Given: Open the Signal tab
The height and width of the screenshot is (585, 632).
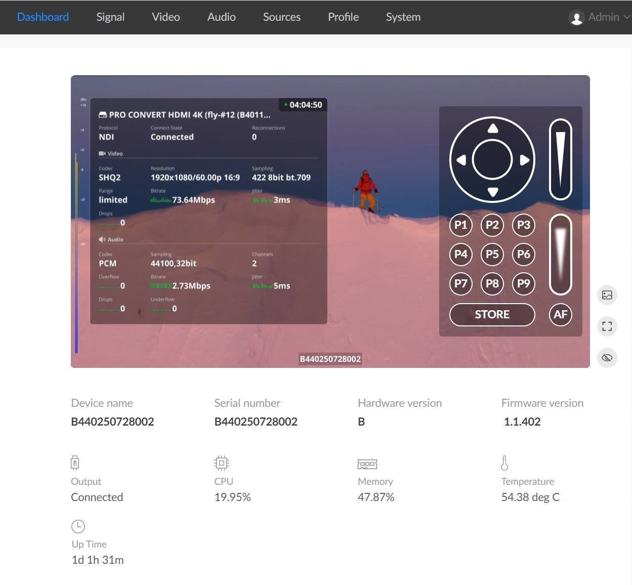Looking at the screenshot, I should (110, 17).
